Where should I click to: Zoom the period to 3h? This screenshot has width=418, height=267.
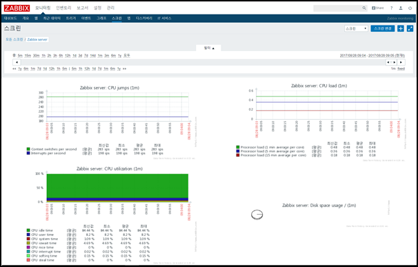coord(55,56)
